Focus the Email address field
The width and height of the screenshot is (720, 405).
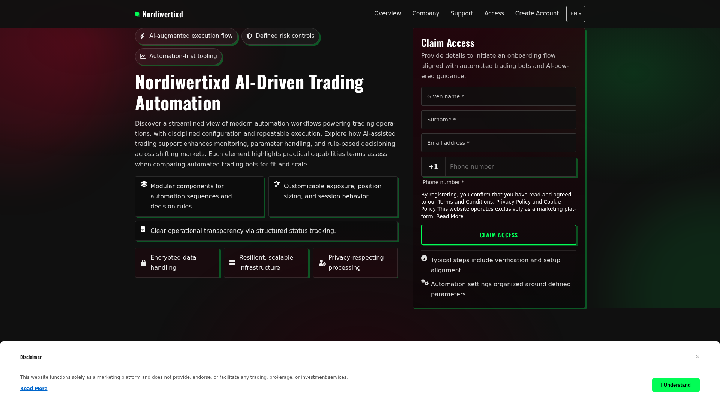coord(498,143)
